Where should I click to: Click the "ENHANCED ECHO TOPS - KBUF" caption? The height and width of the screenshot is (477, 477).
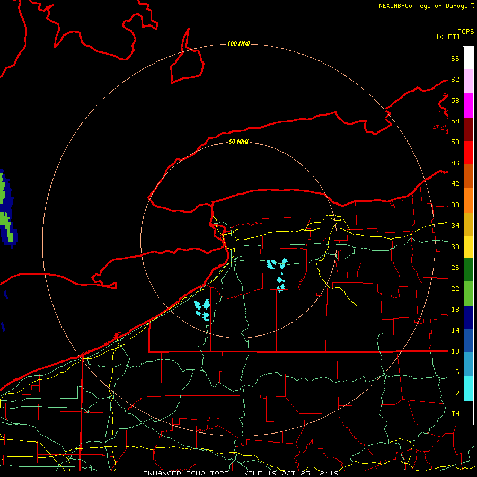[203, 473]
